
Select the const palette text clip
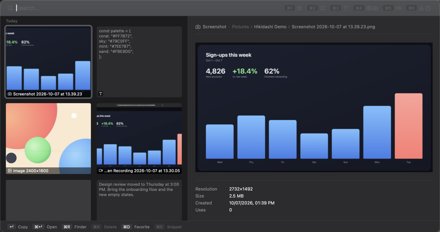pos(139,62)
